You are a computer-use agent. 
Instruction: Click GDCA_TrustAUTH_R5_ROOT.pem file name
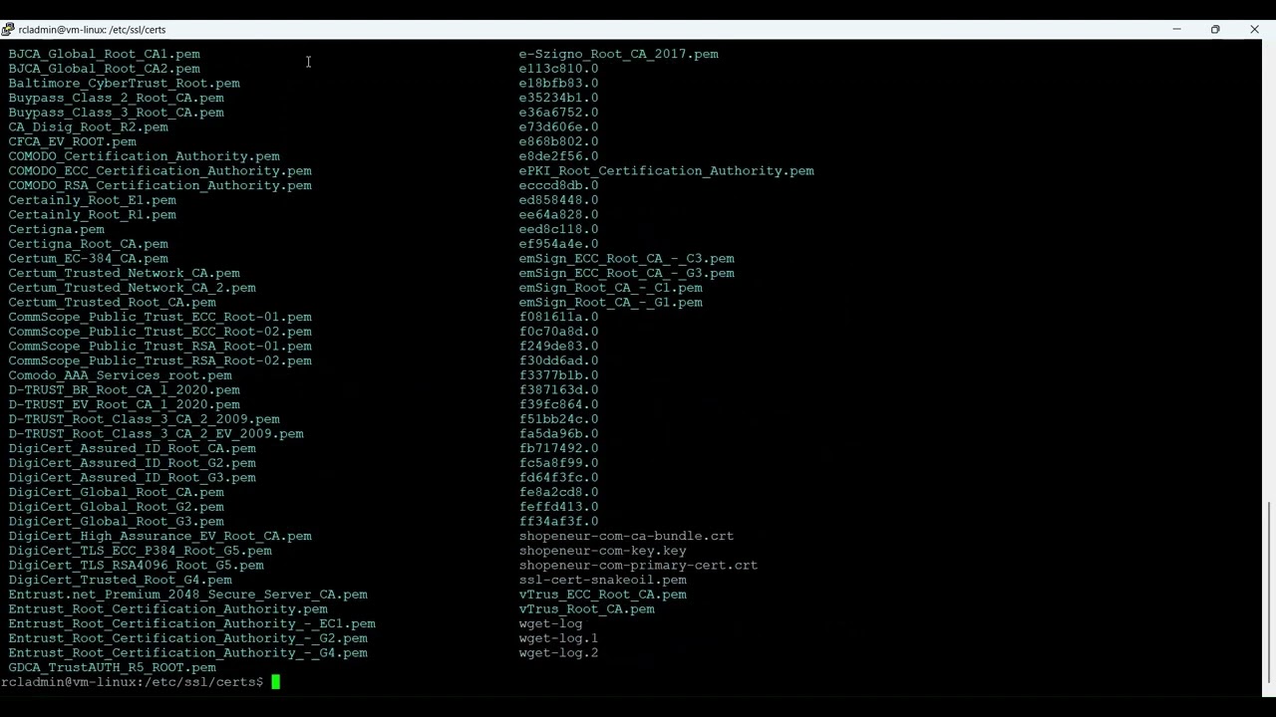click(113, 667)
